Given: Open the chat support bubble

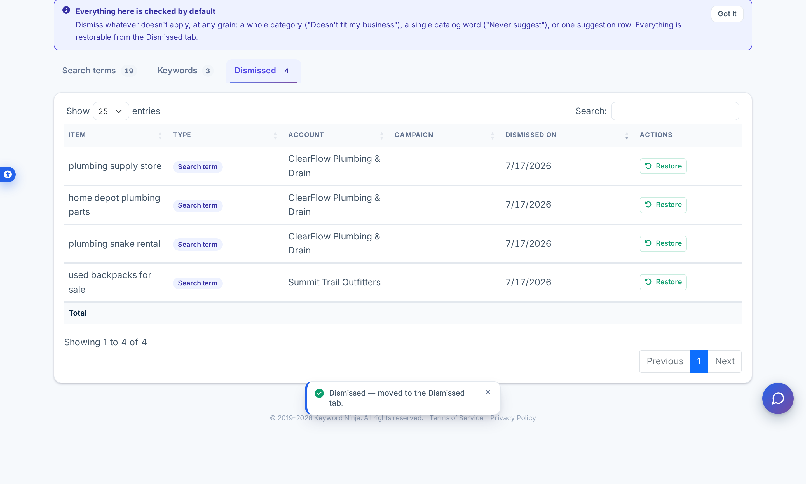Looking at the screenshot, I should 778,398.
